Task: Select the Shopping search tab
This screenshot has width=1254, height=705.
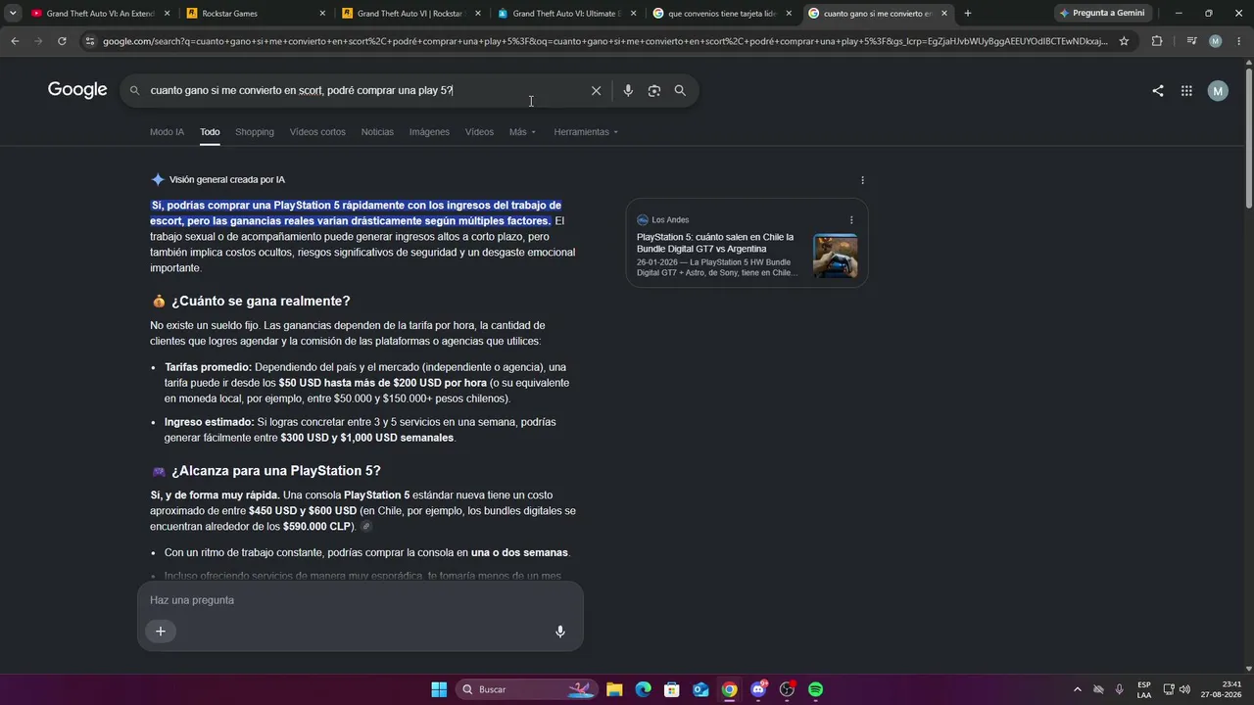Action: pyautogui.click(x=255, y=132)
